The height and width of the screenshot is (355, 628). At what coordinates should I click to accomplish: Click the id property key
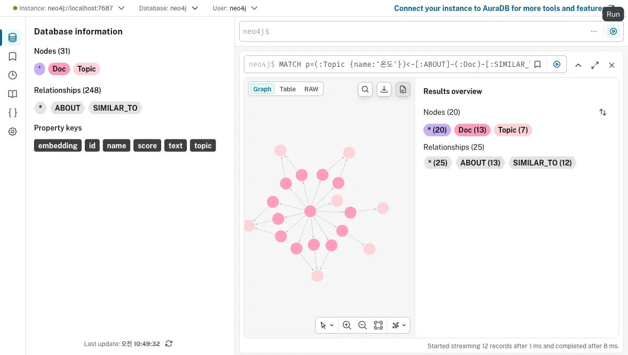pyautogui.click(x=92, y=146)
